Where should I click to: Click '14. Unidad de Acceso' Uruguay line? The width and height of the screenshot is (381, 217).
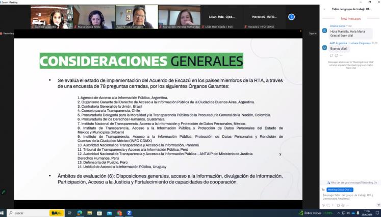[x=122, y=167]
